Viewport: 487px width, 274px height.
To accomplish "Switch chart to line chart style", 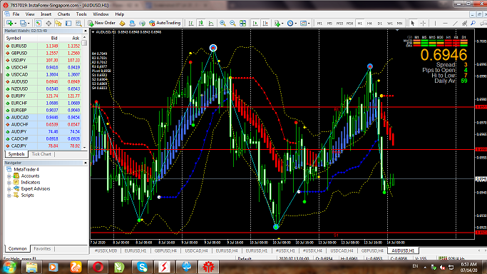I will point(211,23).
